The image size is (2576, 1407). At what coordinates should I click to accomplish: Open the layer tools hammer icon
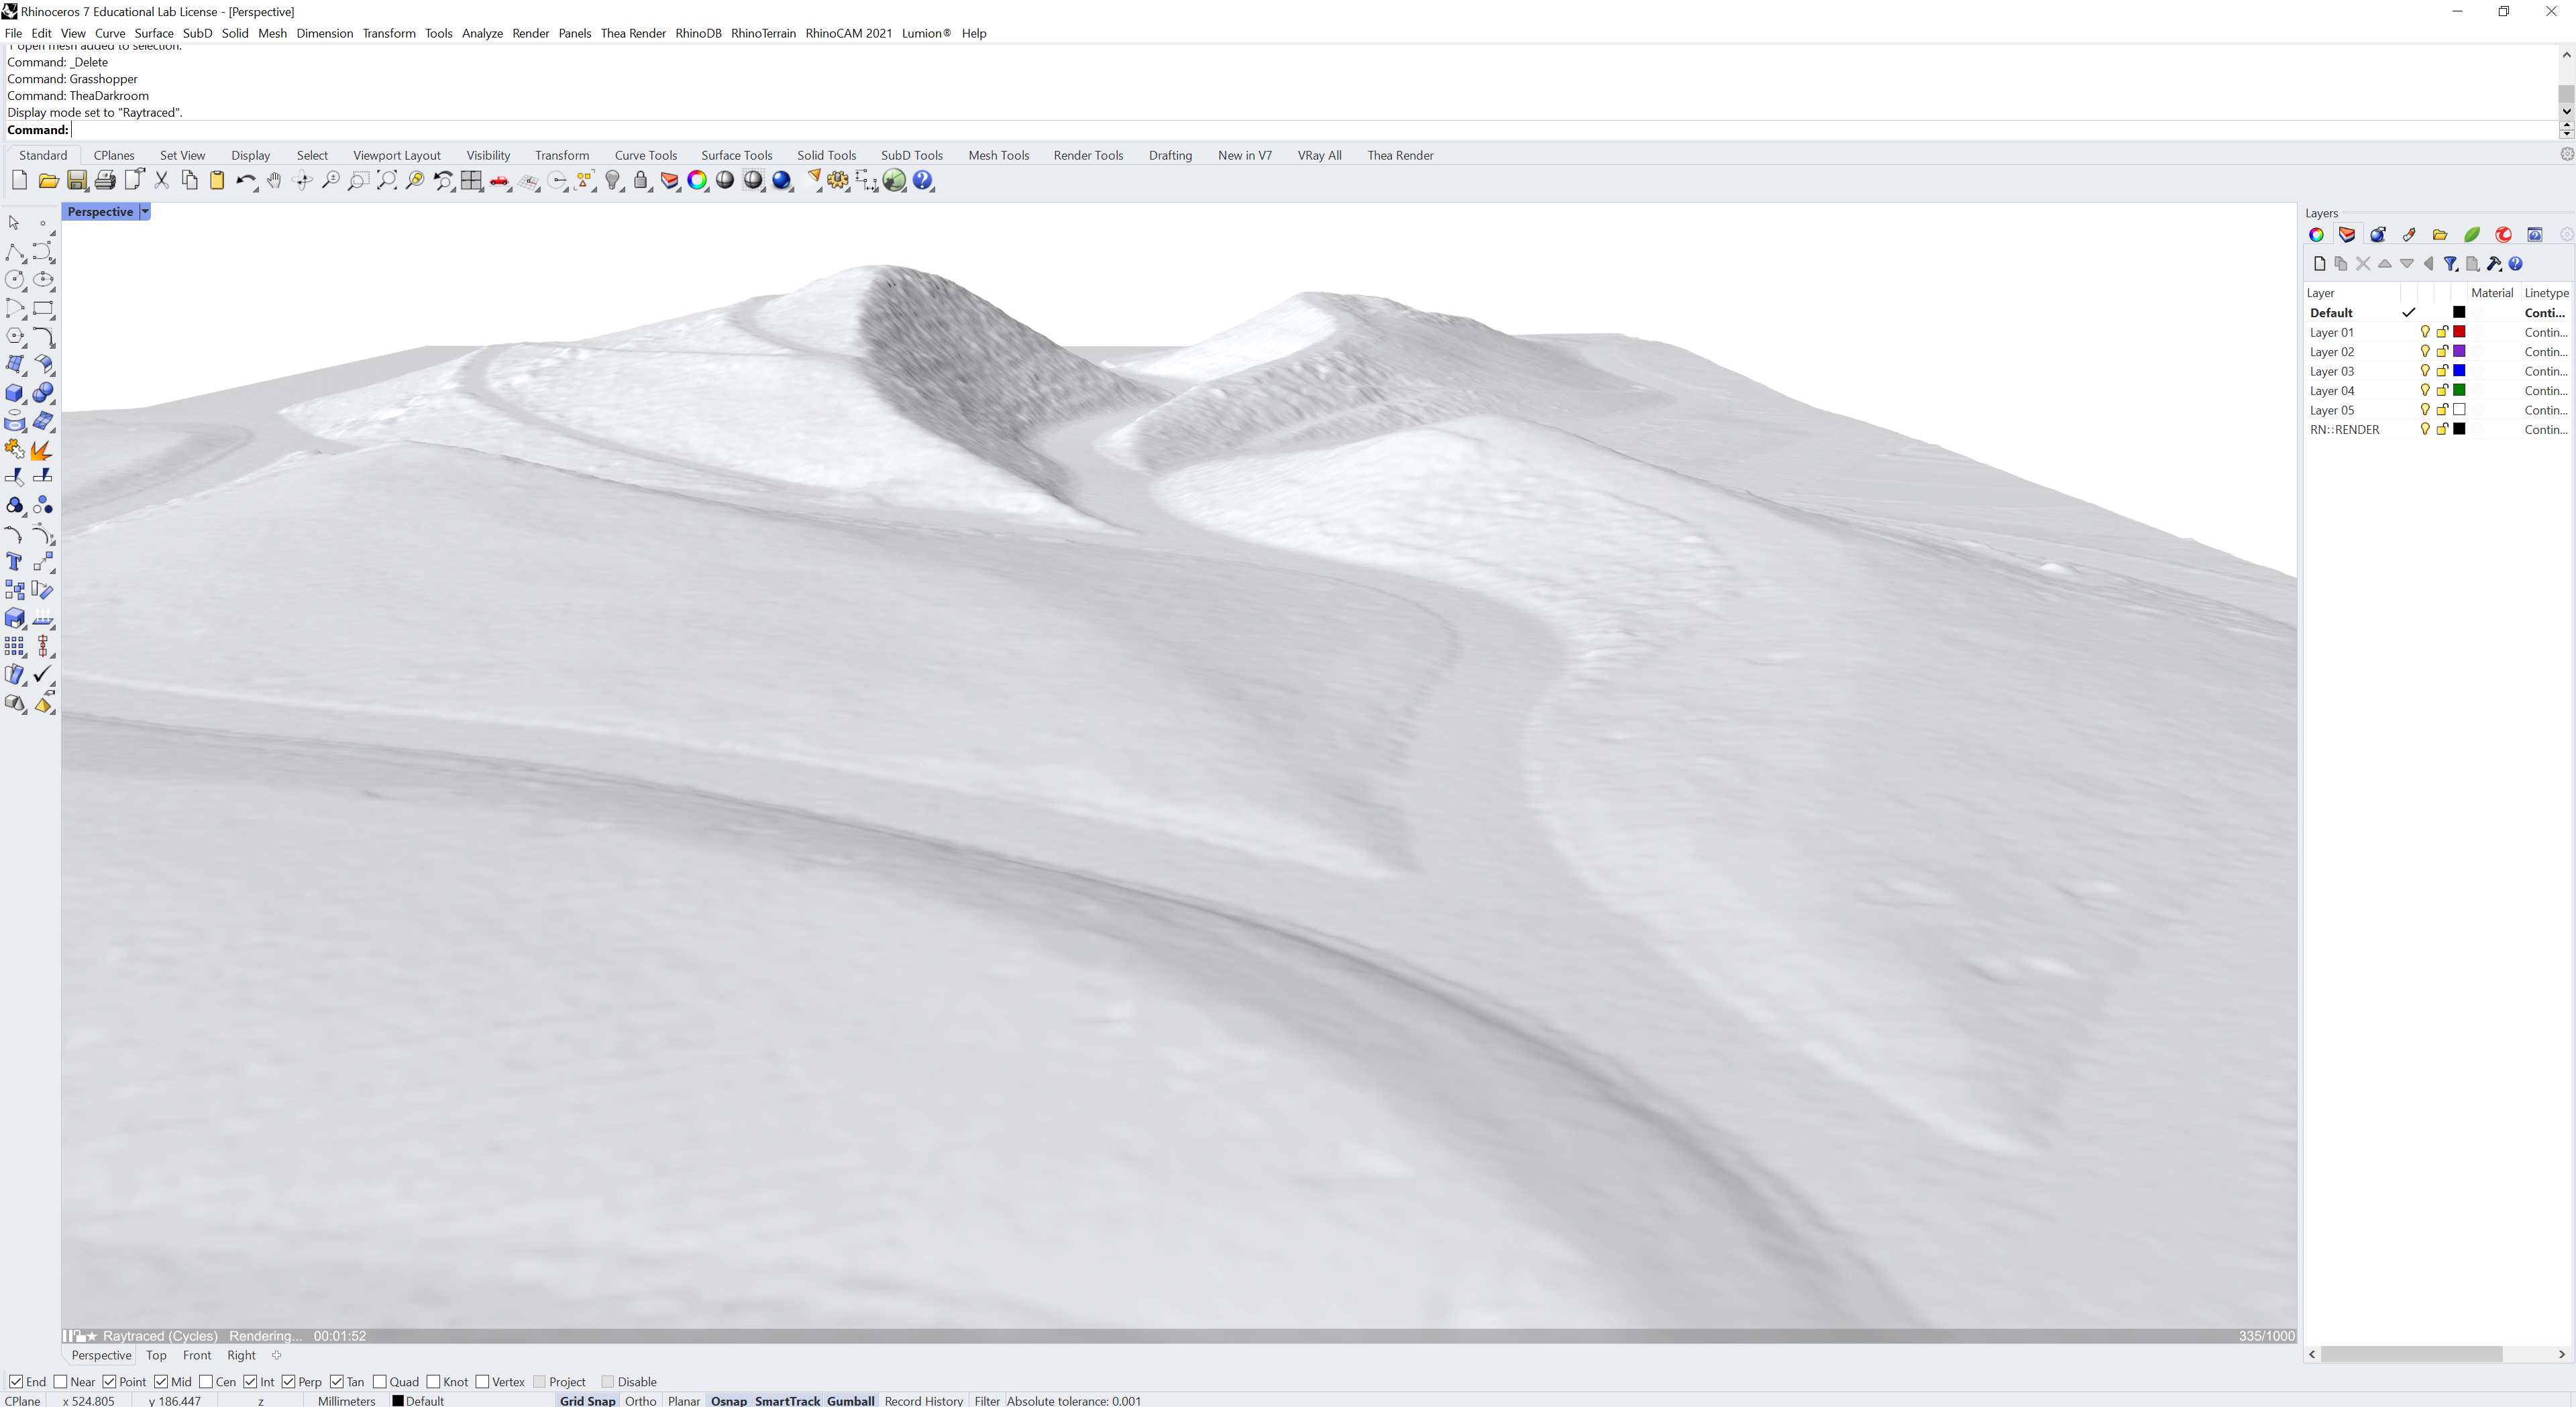(2493, 264)
